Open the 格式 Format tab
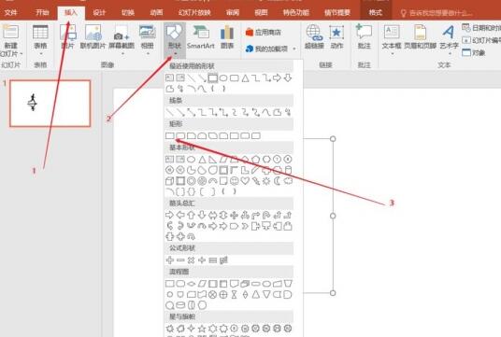501x337 pixels. pyautogui.click(x=376, y=13)
